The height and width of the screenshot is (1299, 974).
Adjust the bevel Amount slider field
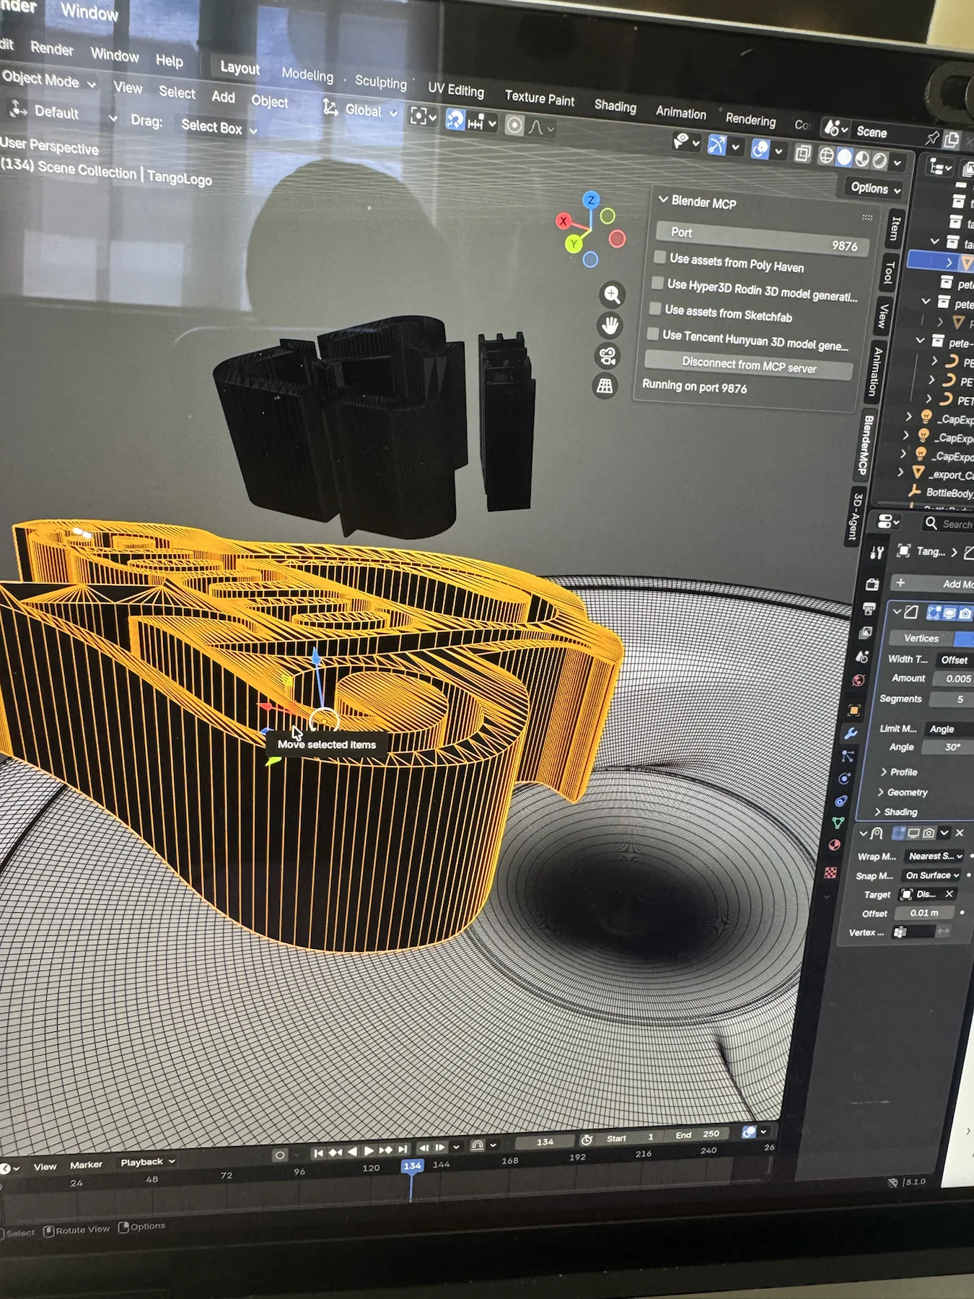[952, 678]
